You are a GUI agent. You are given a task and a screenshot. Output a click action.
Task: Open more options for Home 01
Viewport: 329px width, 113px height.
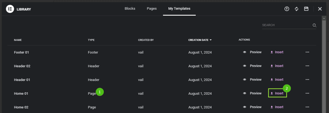[x=307, y=93]
